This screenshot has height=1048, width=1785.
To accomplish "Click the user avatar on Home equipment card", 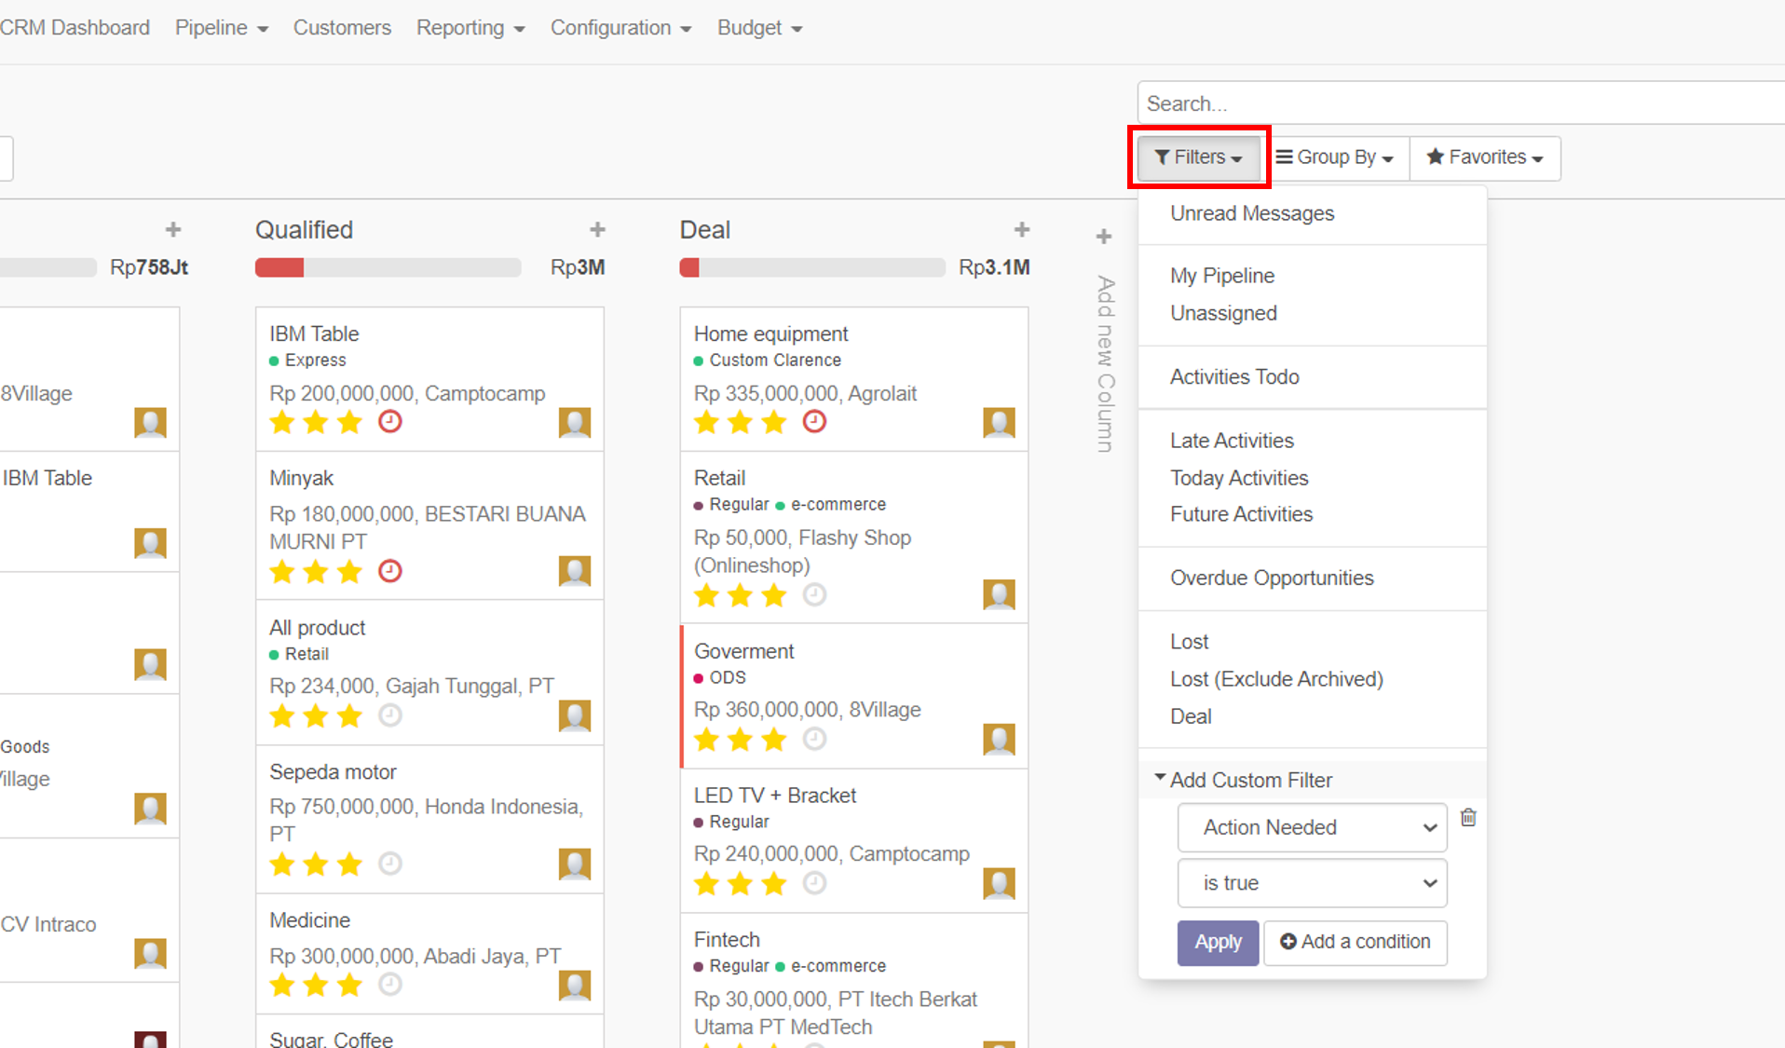I will 999,423.
